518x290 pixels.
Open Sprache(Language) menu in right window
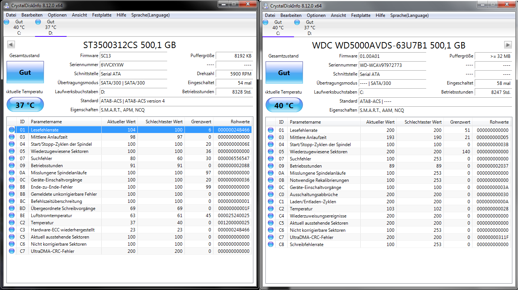click(x=409, y=15)
